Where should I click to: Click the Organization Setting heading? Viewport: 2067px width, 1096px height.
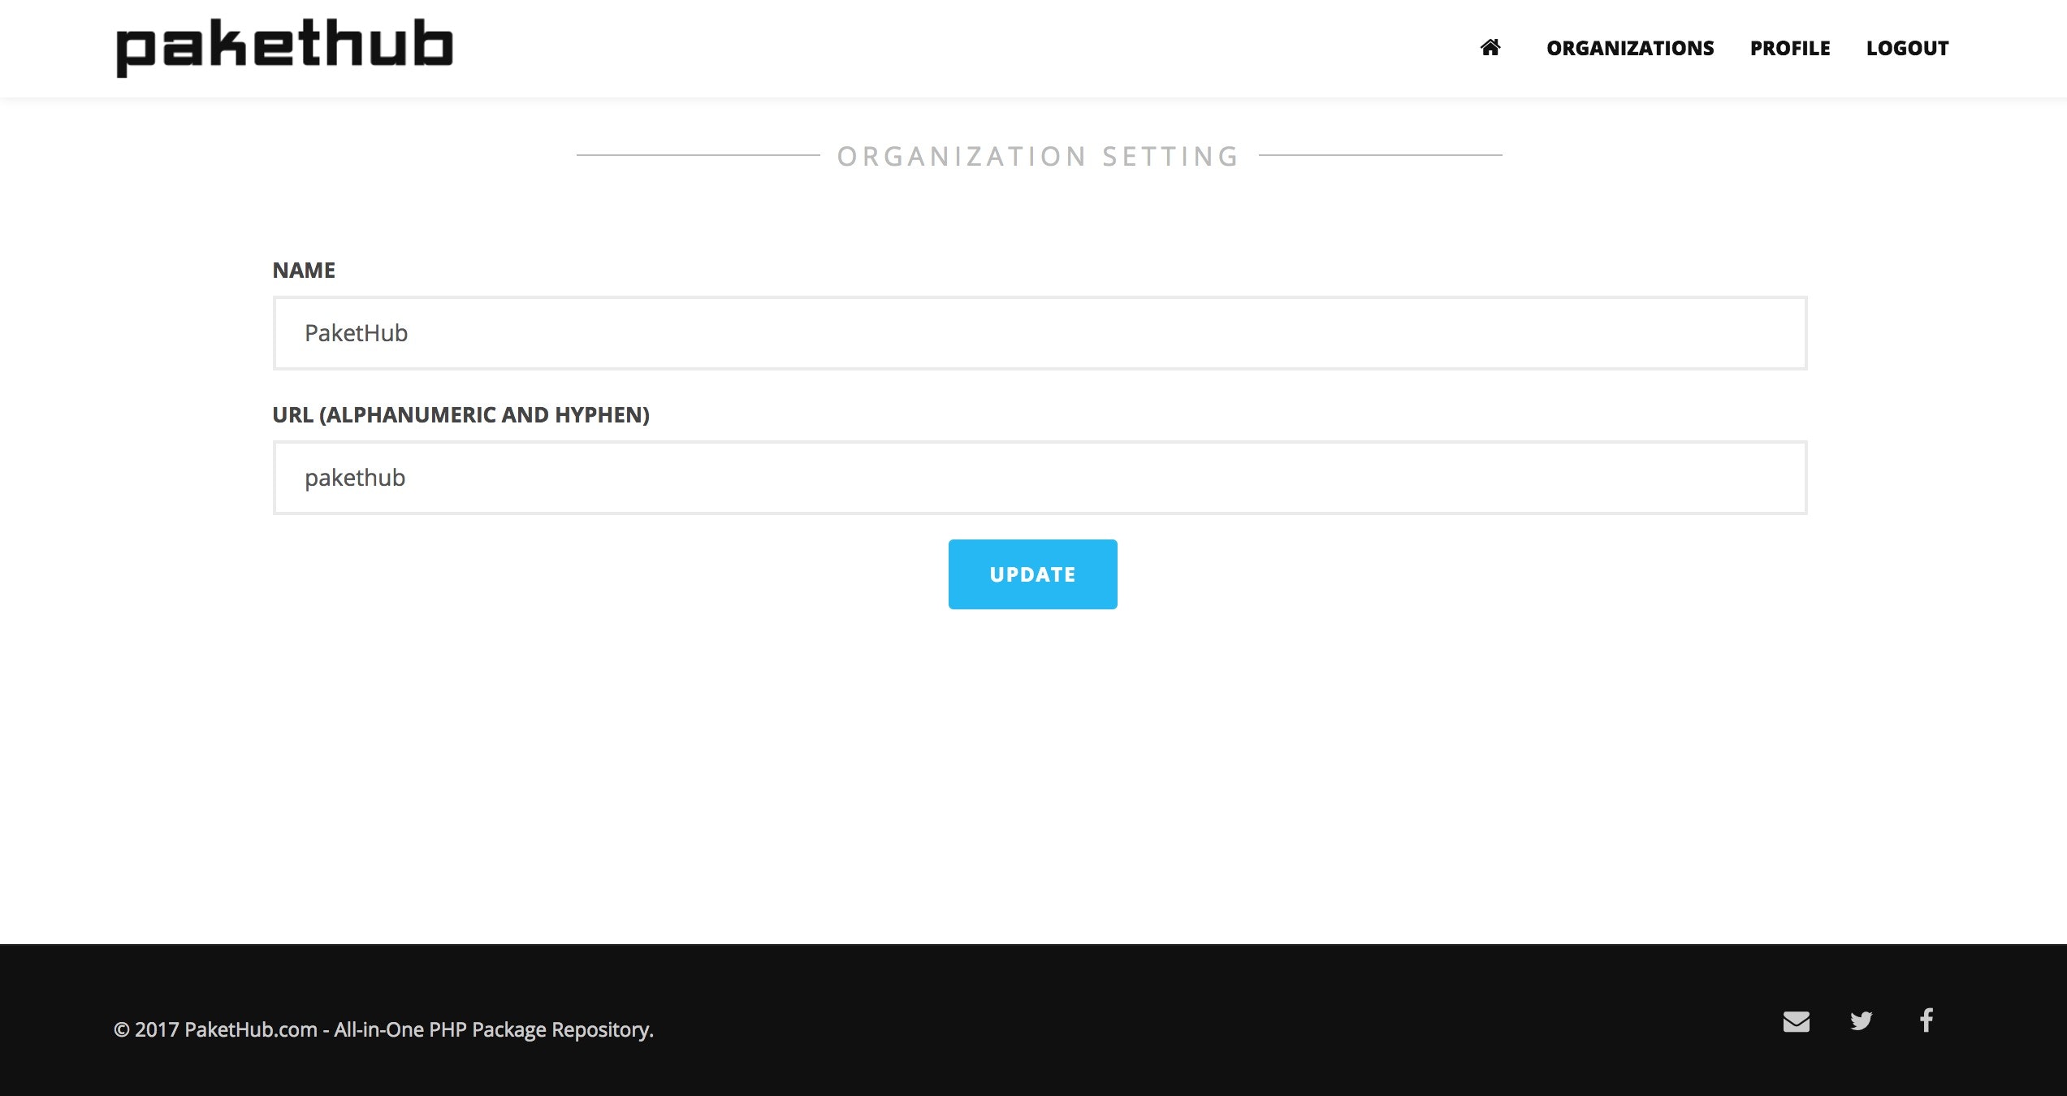[1038, 156]
